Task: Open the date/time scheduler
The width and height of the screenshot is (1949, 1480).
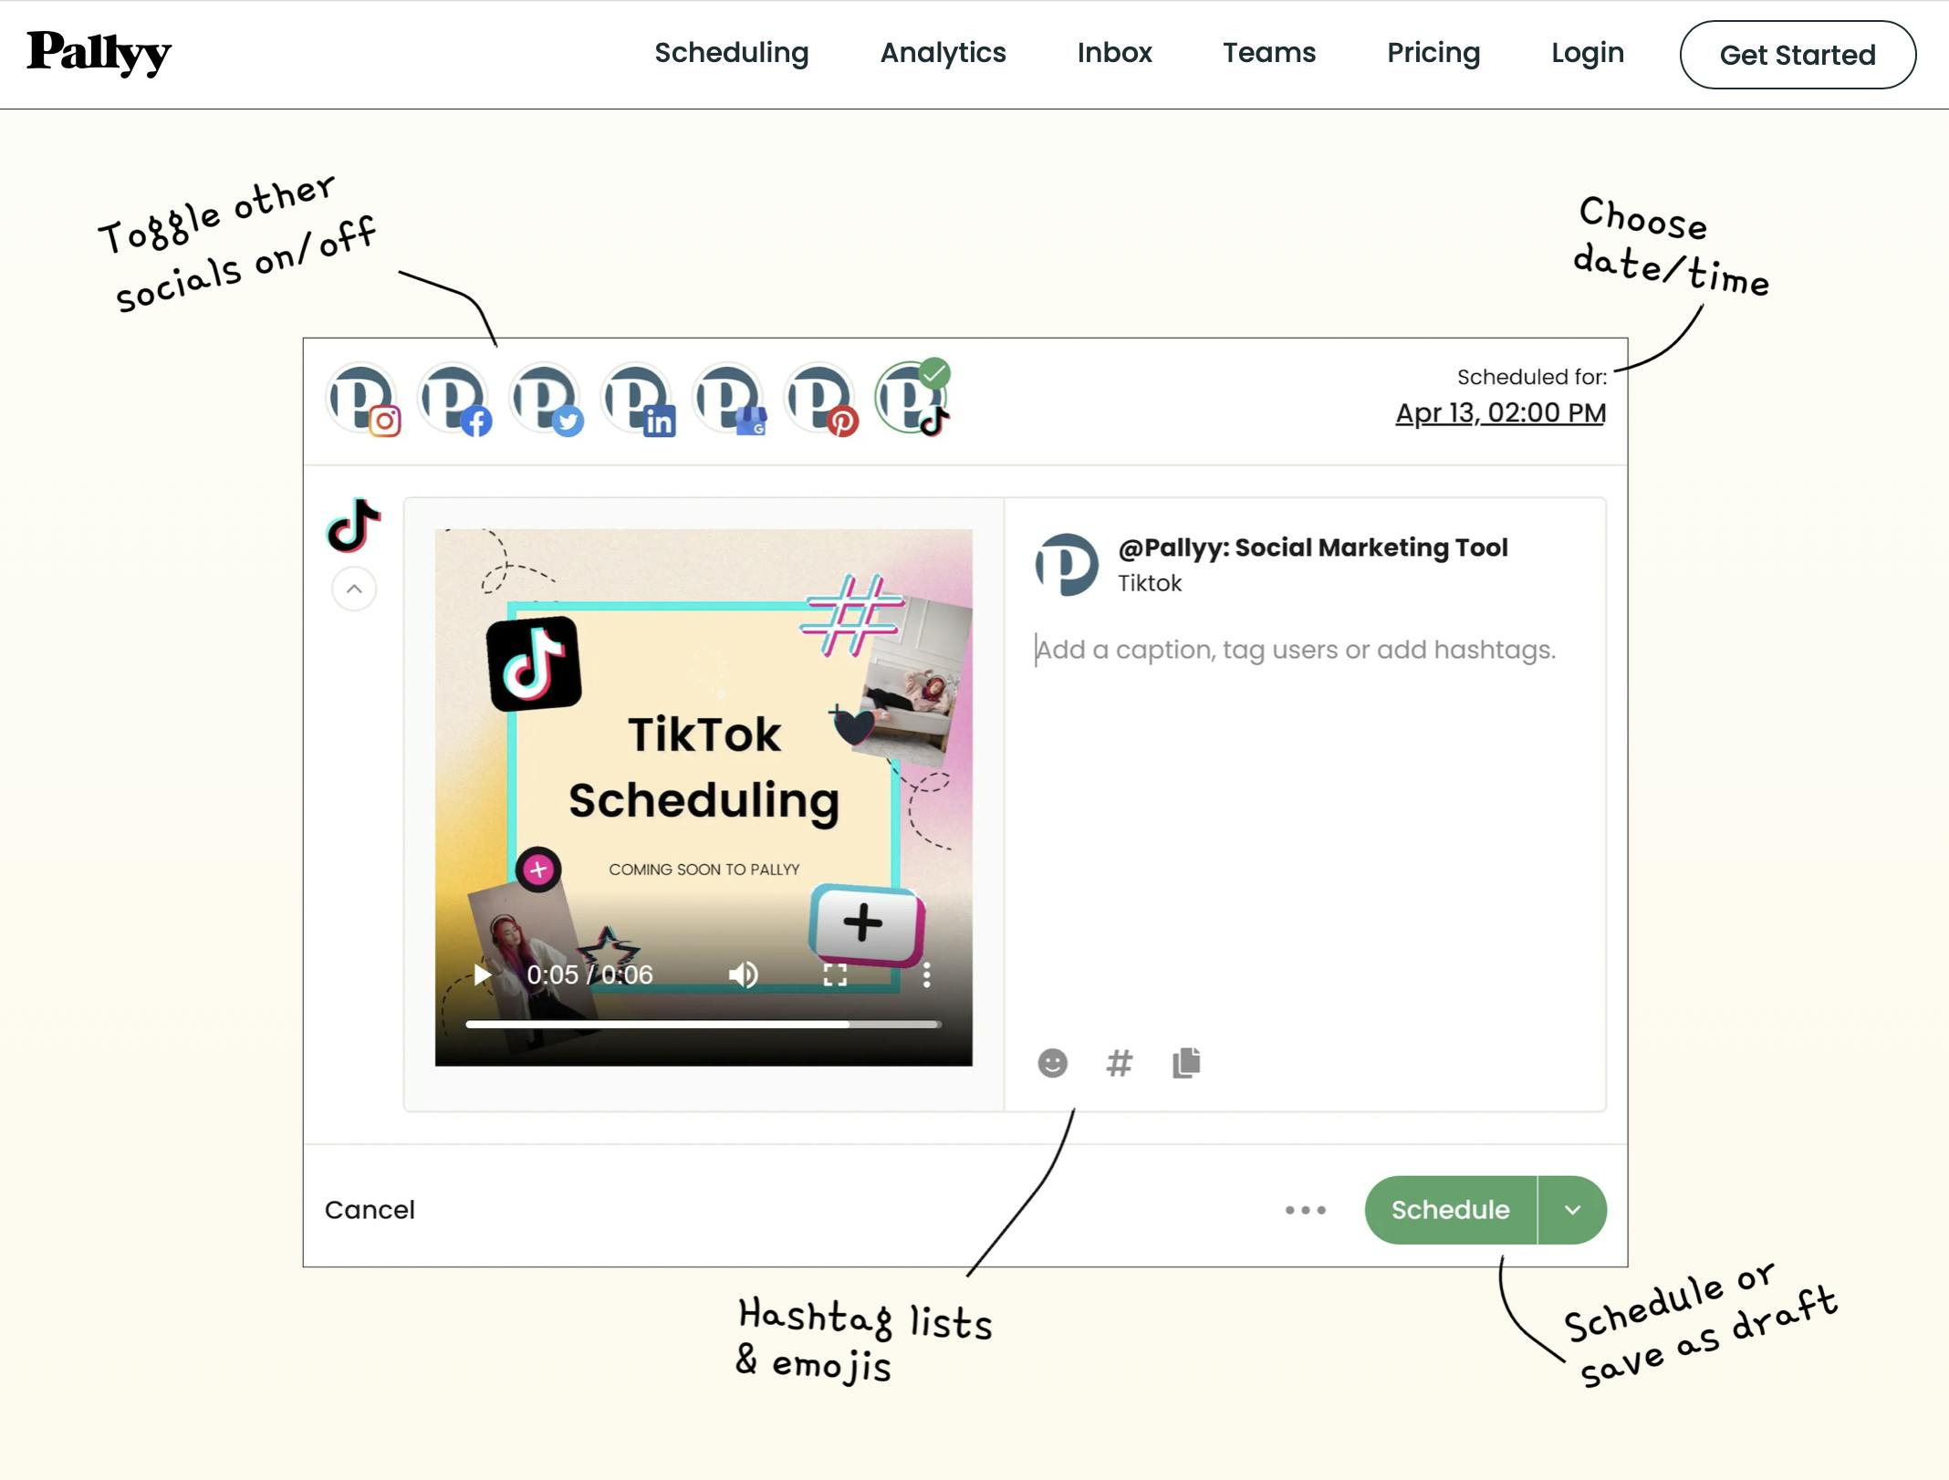Action: 1501,411
